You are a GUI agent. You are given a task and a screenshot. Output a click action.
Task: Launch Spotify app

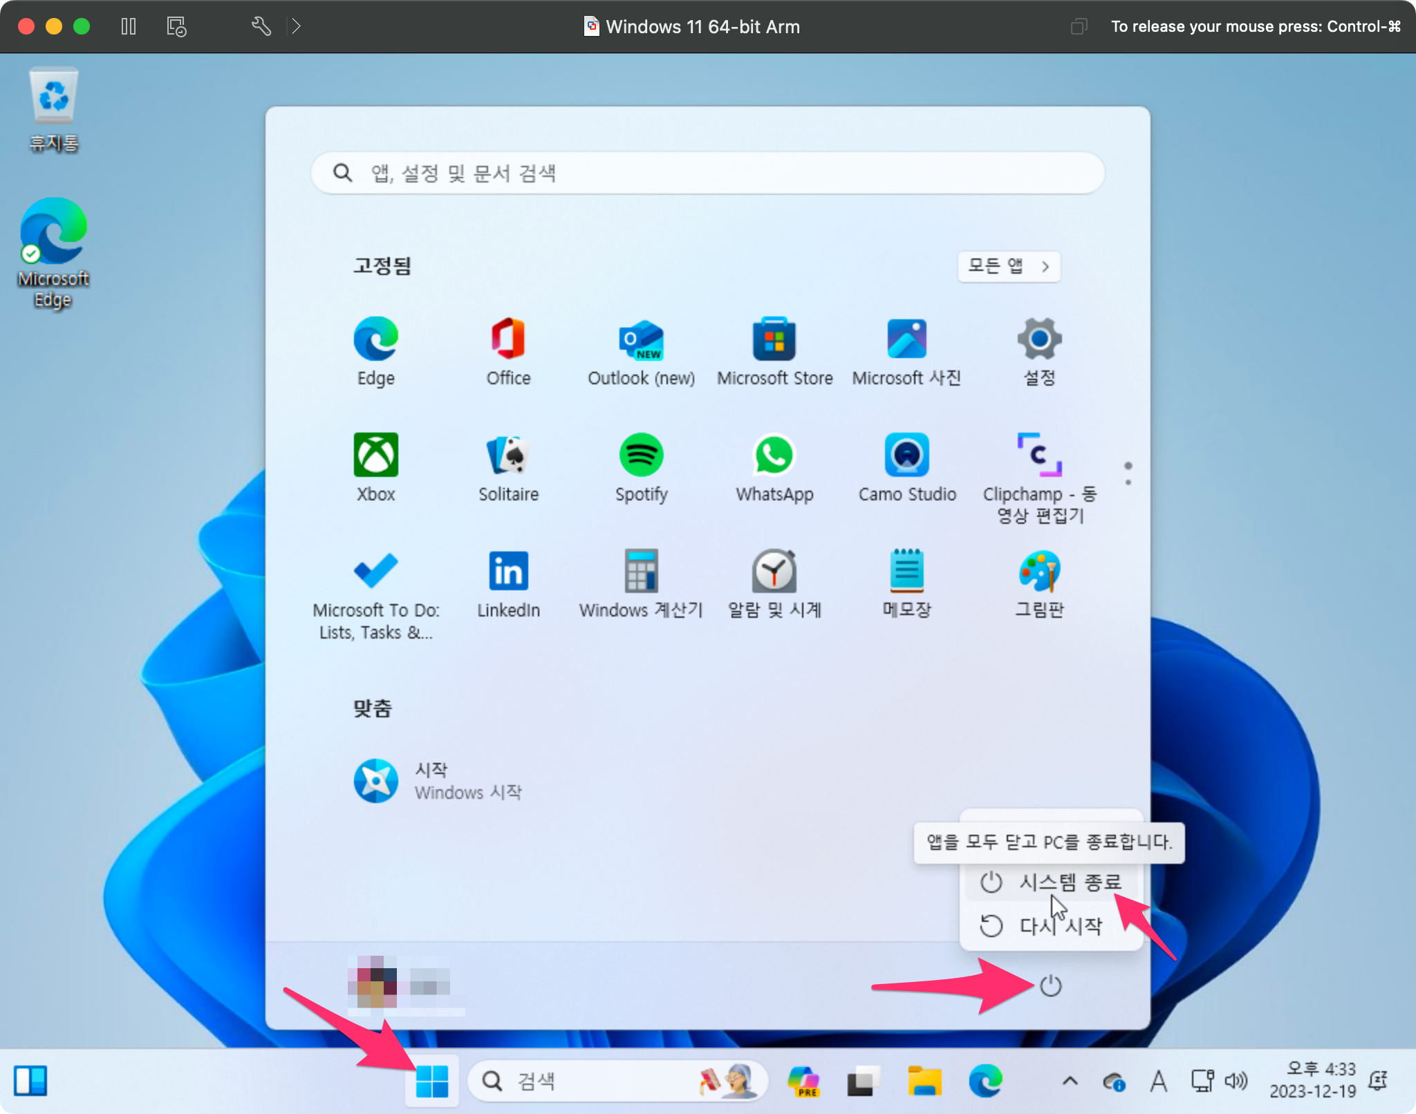[x=641, y=468]
